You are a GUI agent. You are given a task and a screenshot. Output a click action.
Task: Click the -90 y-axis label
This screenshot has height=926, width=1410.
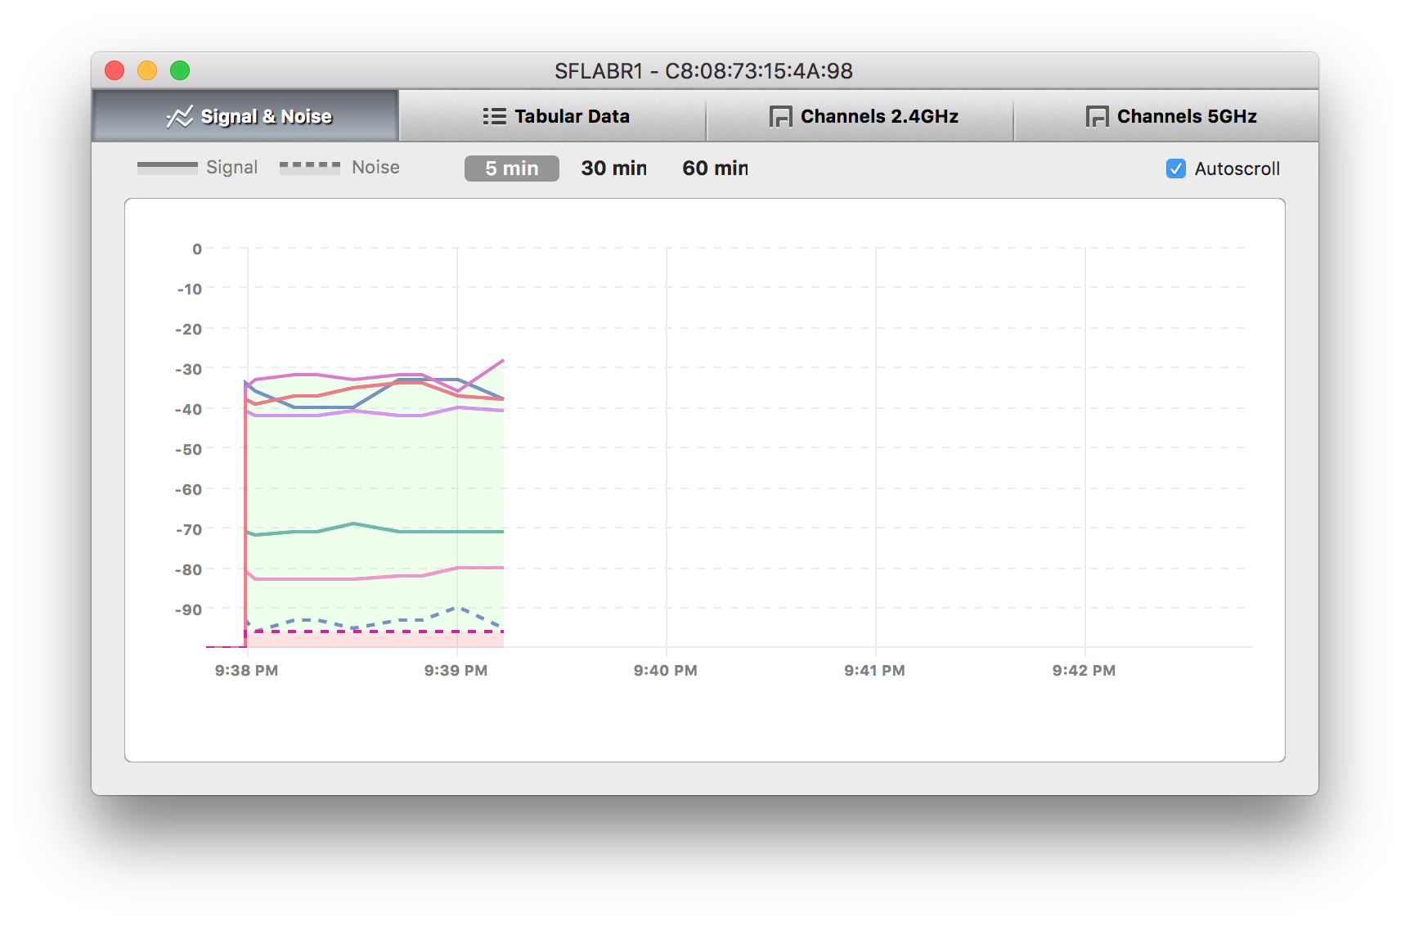[188, 609]
